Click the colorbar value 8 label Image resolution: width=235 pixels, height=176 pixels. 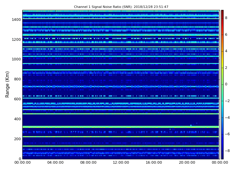pyautogui.click(x=226, y=18)
